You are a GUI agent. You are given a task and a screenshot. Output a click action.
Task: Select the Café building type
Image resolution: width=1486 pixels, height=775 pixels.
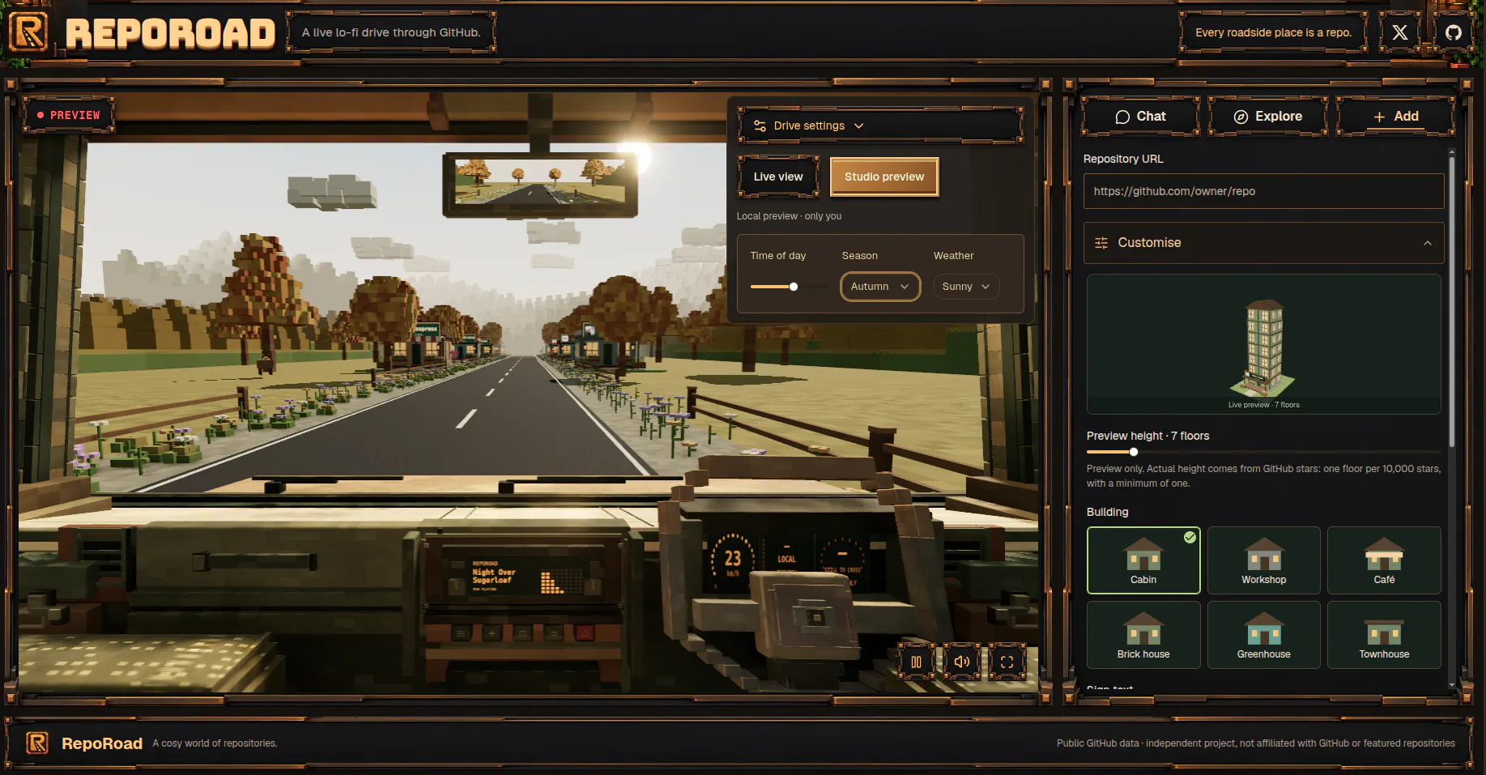pyautogui.click(x=1384, y=560)
